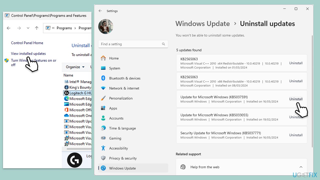The image size is (320, 180).
Task: Open Control Panel Home link
Action: point(27,43)
